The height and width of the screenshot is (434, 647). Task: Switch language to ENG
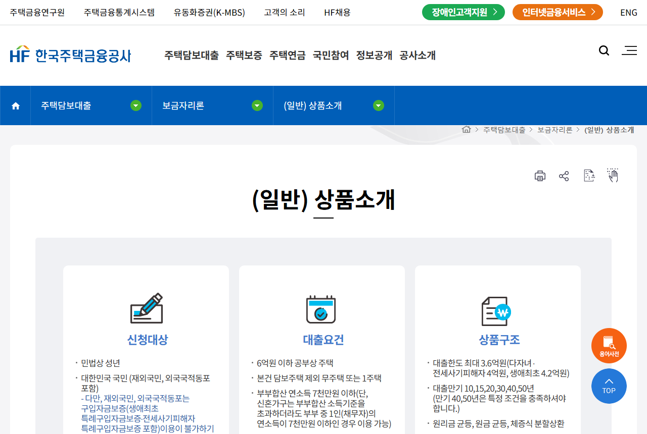pyautogui.click(x=629, y=13)
